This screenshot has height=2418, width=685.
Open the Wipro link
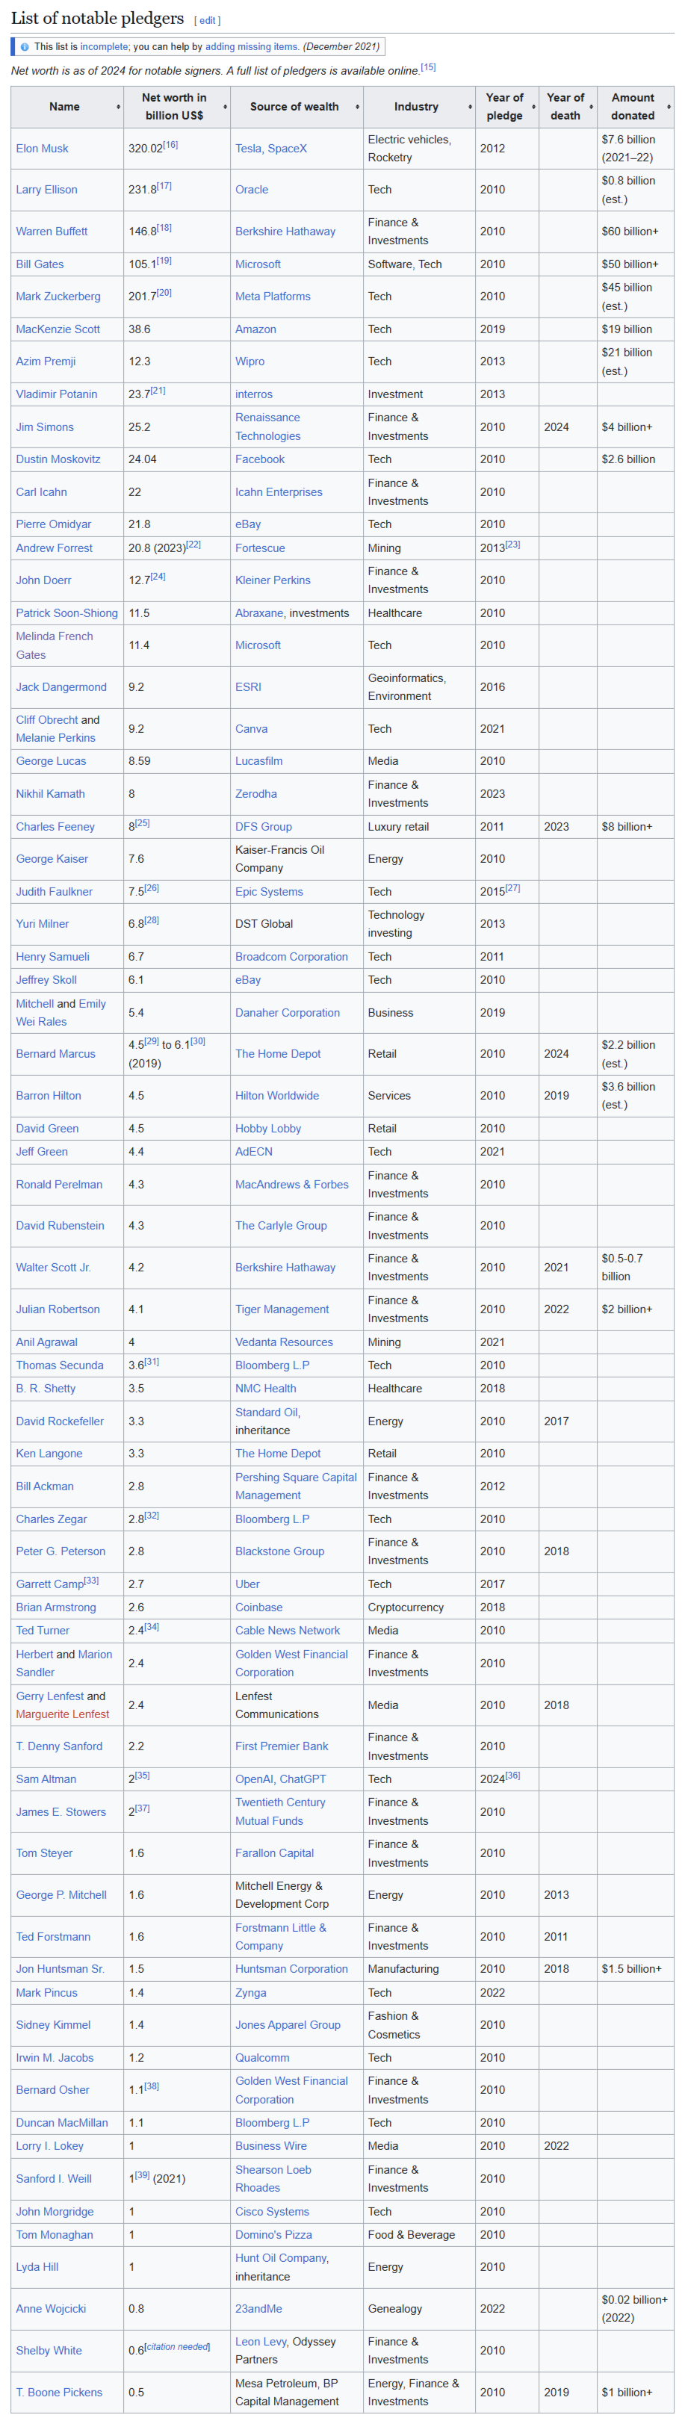(x=249, y=362)
